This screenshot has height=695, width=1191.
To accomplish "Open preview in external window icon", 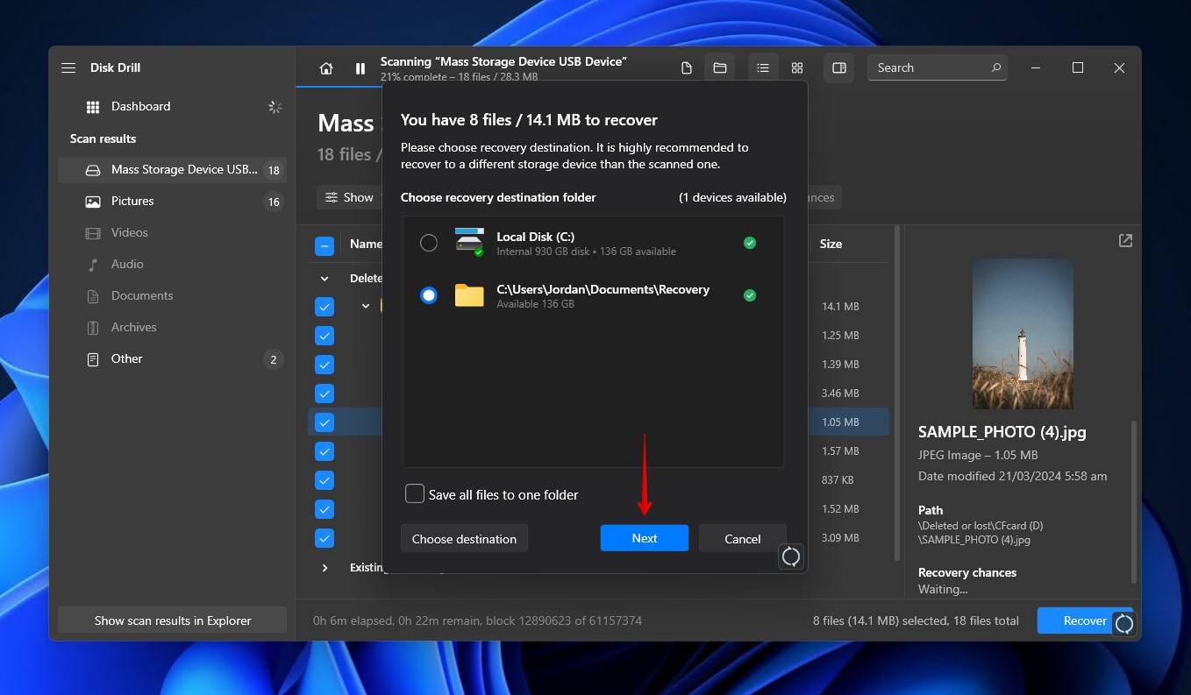I will pyautogui.click(x=1125, y=241).
